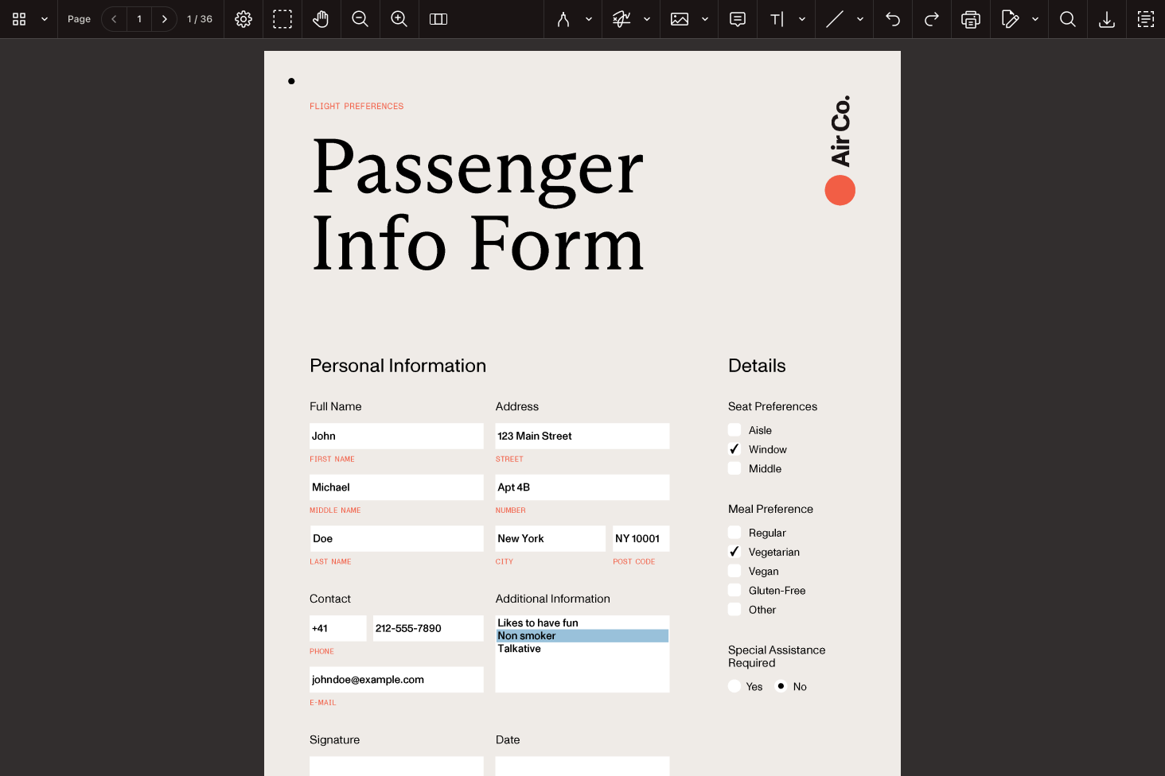Switch to two-page layout view
The height and width of the screenshot is (776, 1165).
click(x=438, y=19)
